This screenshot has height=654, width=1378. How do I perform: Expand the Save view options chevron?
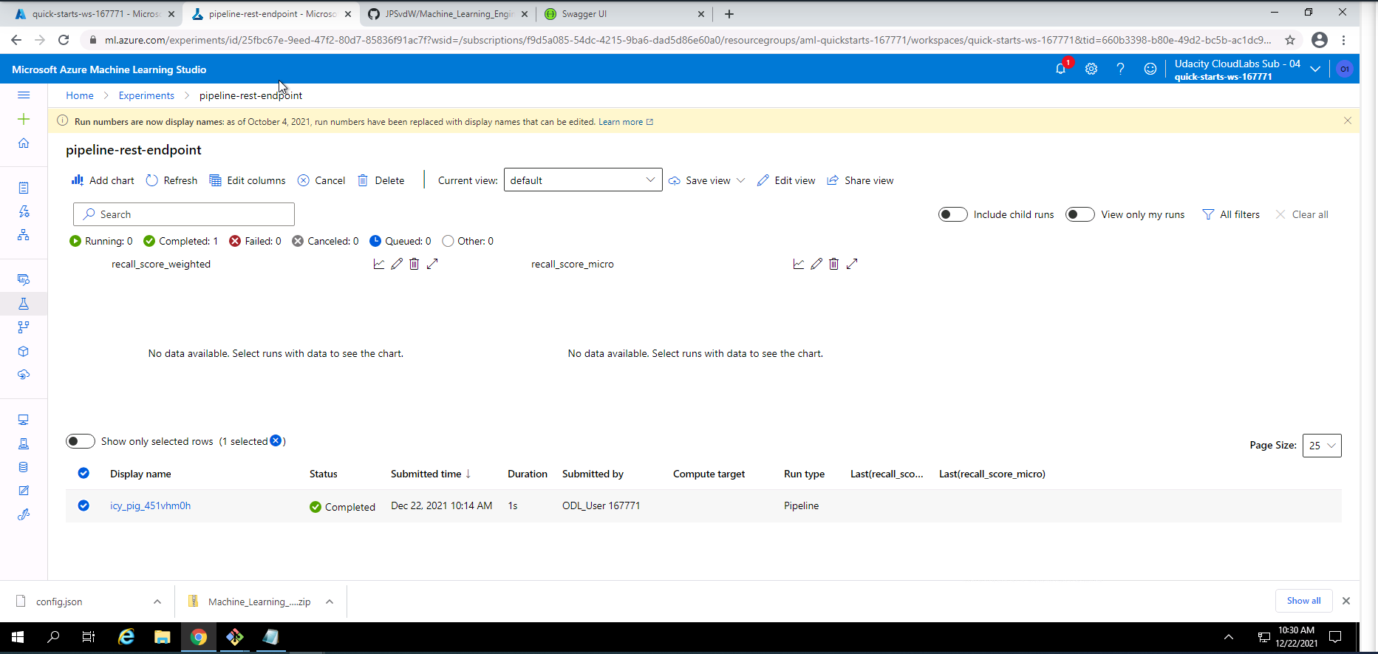[x=741, y=180]
